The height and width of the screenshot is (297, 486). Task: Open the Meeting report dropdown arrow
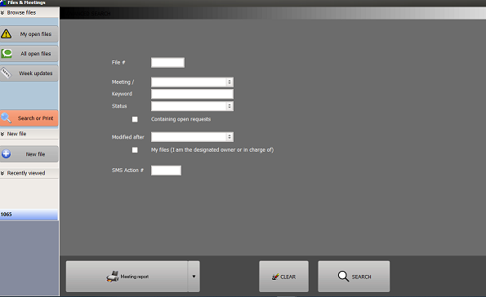pos(194,277)
